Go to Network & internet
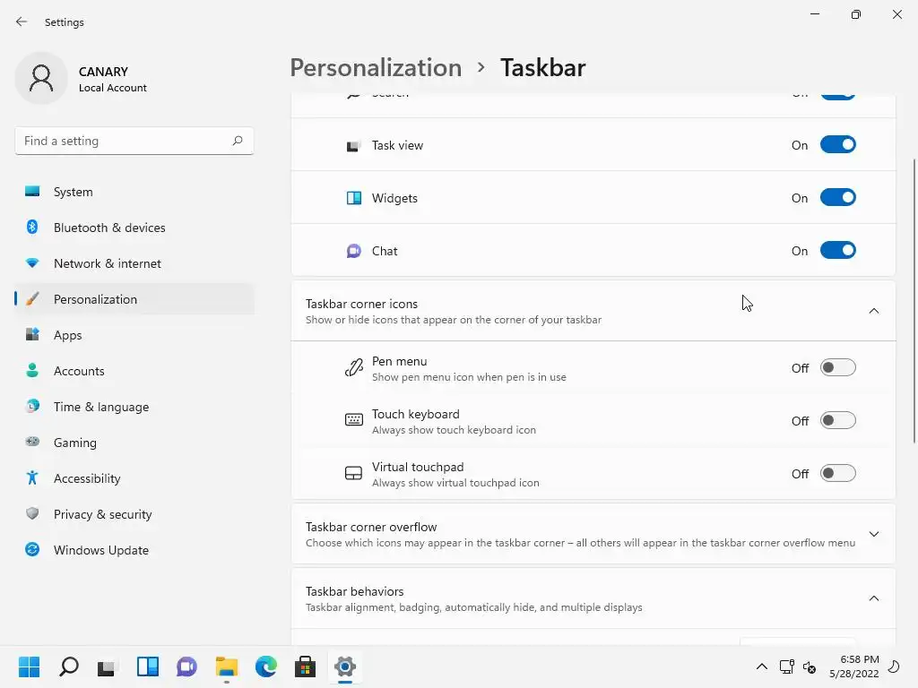This screenshot has width=918, height=688. 134,263
